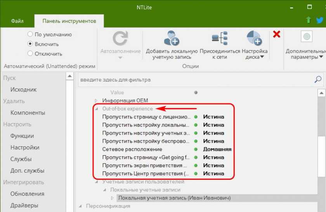
Task: Select the "Включить" radio button
Action: click(x=30, y=44)
